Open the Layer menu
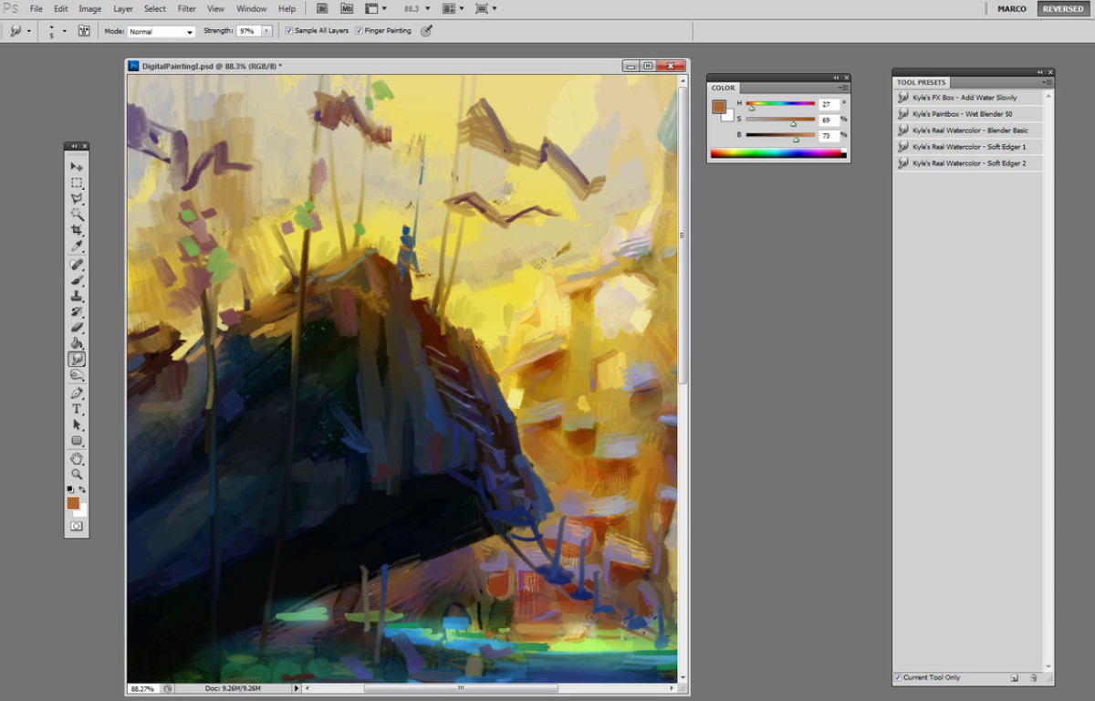This screenshot has width=1095, height=701. click(x=122, y=8)
